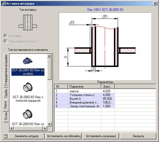
Task: Click the list's scroll left arrow
Action: 11,128
